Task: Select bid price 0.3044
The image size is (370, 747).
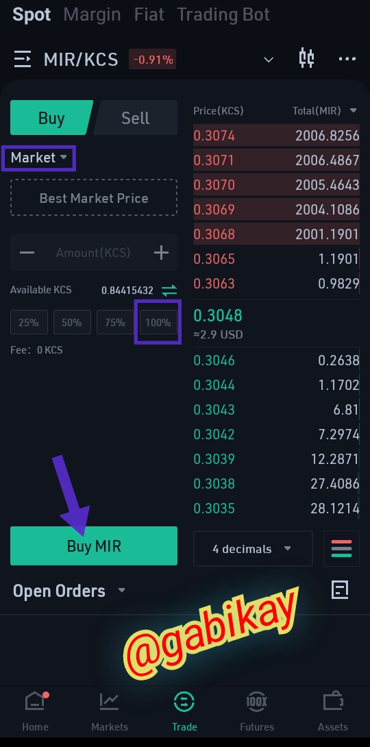Action: (214, 385)
